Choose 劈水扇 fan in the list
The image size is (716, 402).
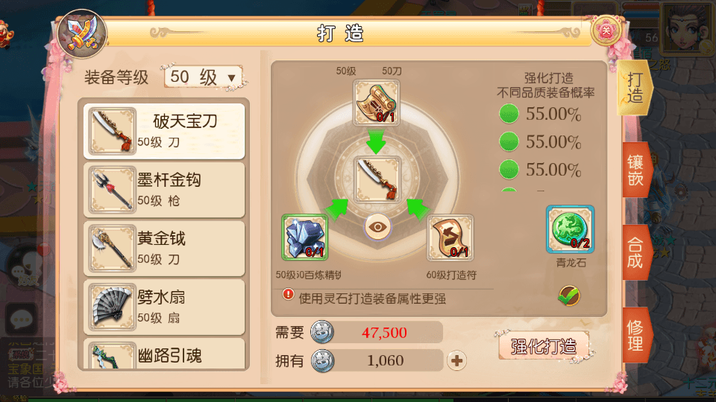[164, 307]
